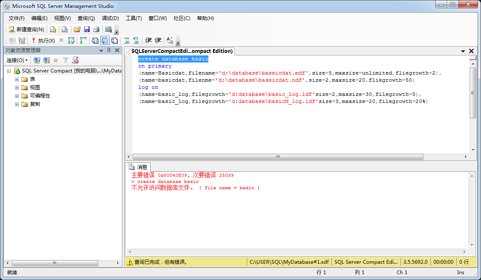Expand the 视图 folder
481x280 pixels.
17,87
